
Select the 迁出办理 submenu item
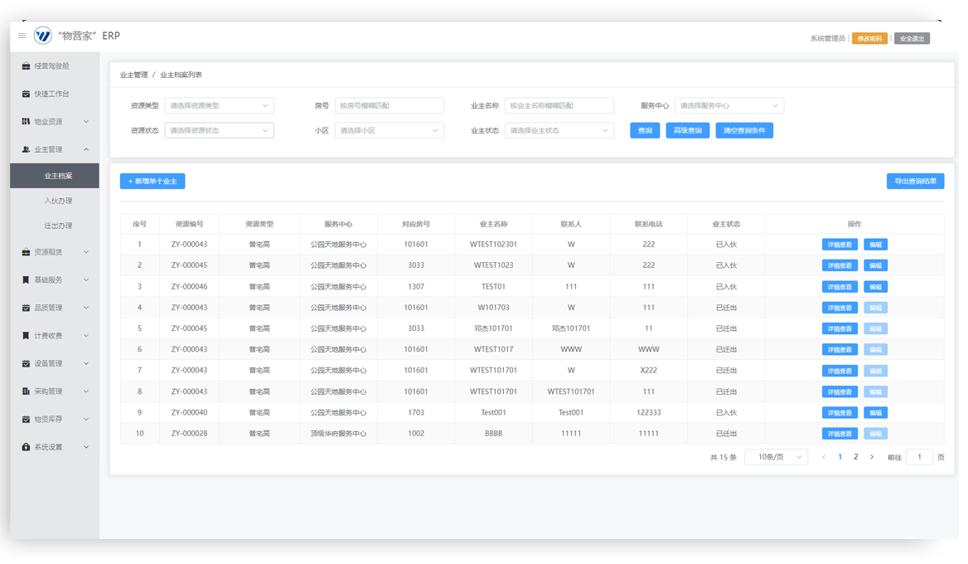coord(58,226)
